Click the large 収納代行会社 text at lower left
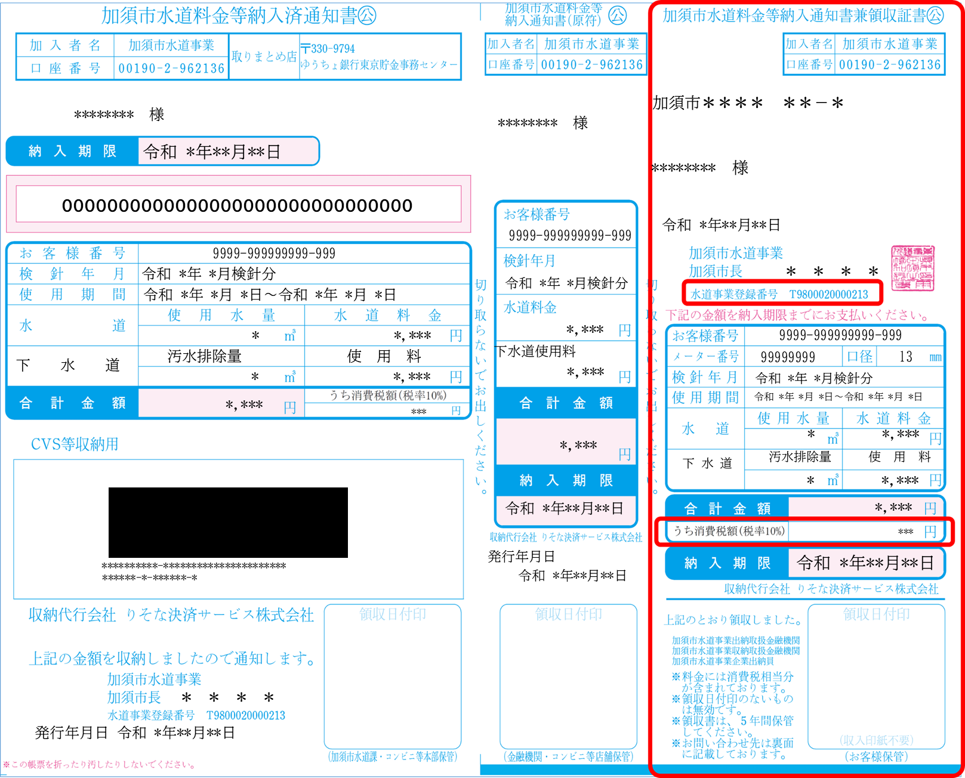This screenshot has width=965, height=778. (x=171, y=615)
